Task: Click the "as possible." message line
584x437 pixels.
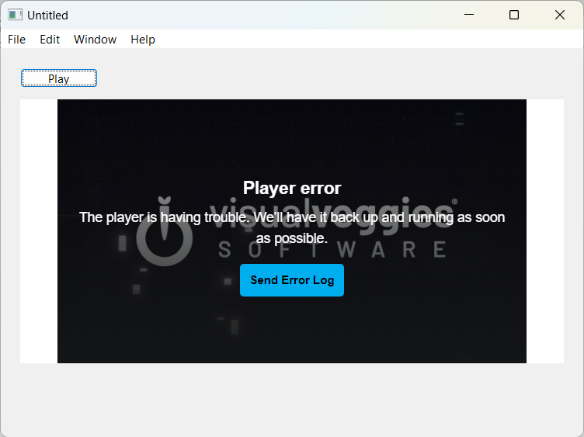Action: point(292,238)
